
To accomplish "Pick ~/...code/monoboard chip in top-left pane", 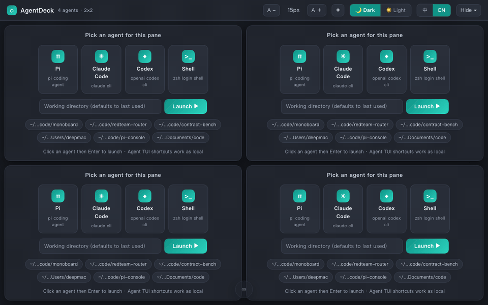I will 54,125.
